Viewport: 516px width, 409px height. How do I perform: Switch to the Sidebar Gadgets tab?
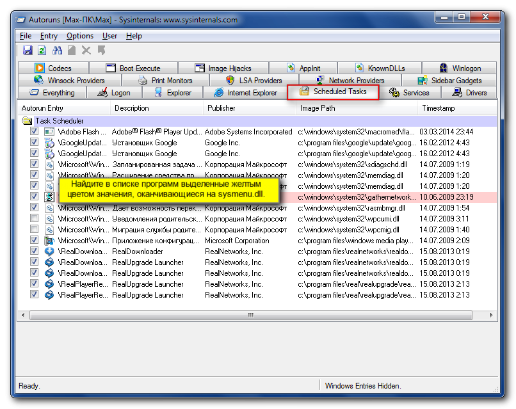[x=449, y=80]
